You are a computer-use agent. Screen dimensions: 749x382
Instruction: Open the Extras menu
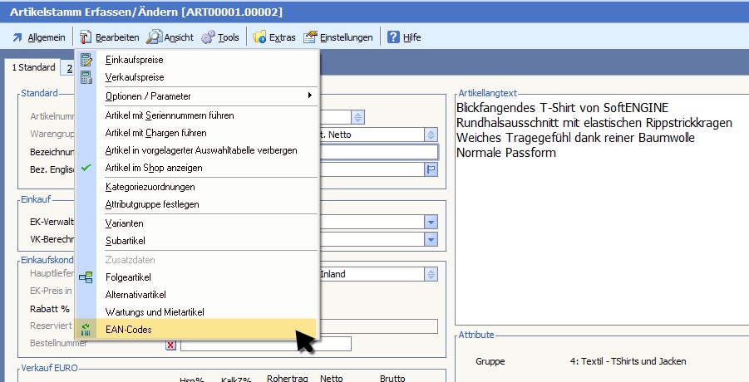(274, 37)
